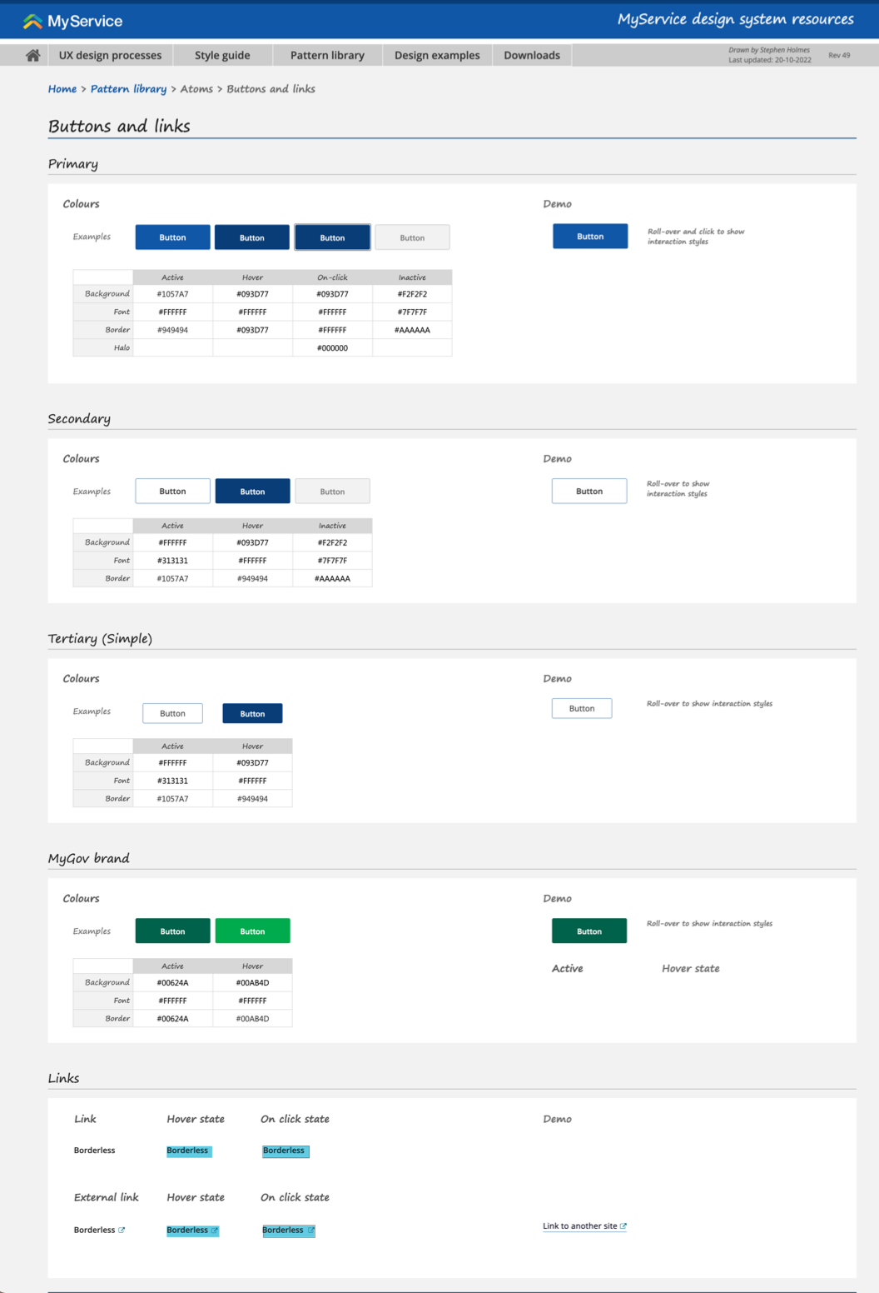This screenshot has height=1293, width=879.
Task: Click the external-link icon beside 'Link to another site'
Action: point(623,1226)
